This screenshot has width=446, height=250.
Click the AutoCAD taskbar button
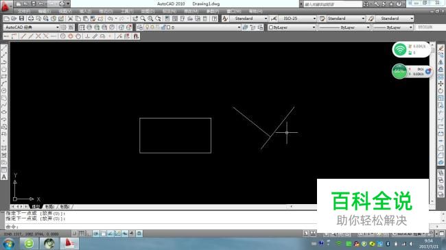pyautogui.click(x=69, y=244)
